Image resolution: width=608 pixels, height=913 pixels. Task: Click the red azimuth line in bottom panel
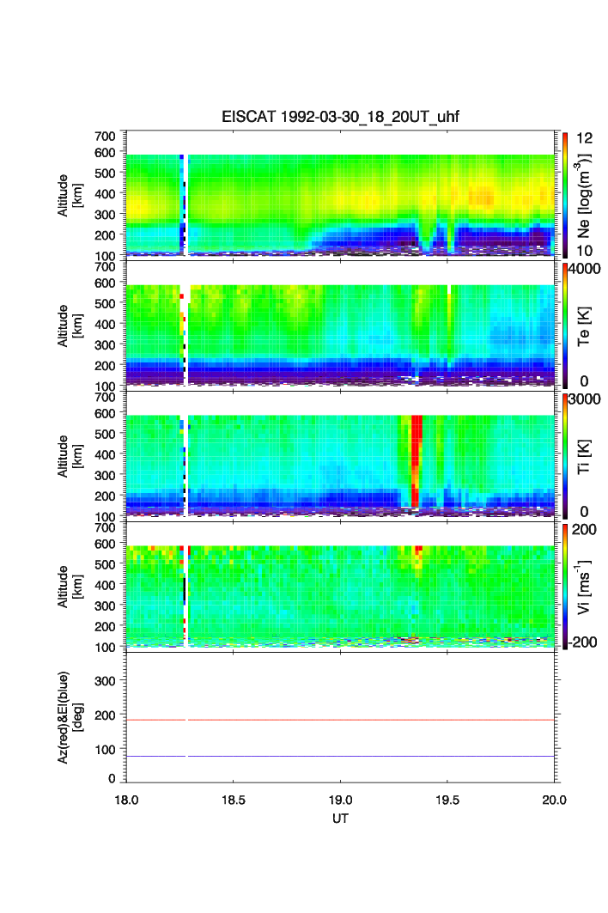point(340,721)
